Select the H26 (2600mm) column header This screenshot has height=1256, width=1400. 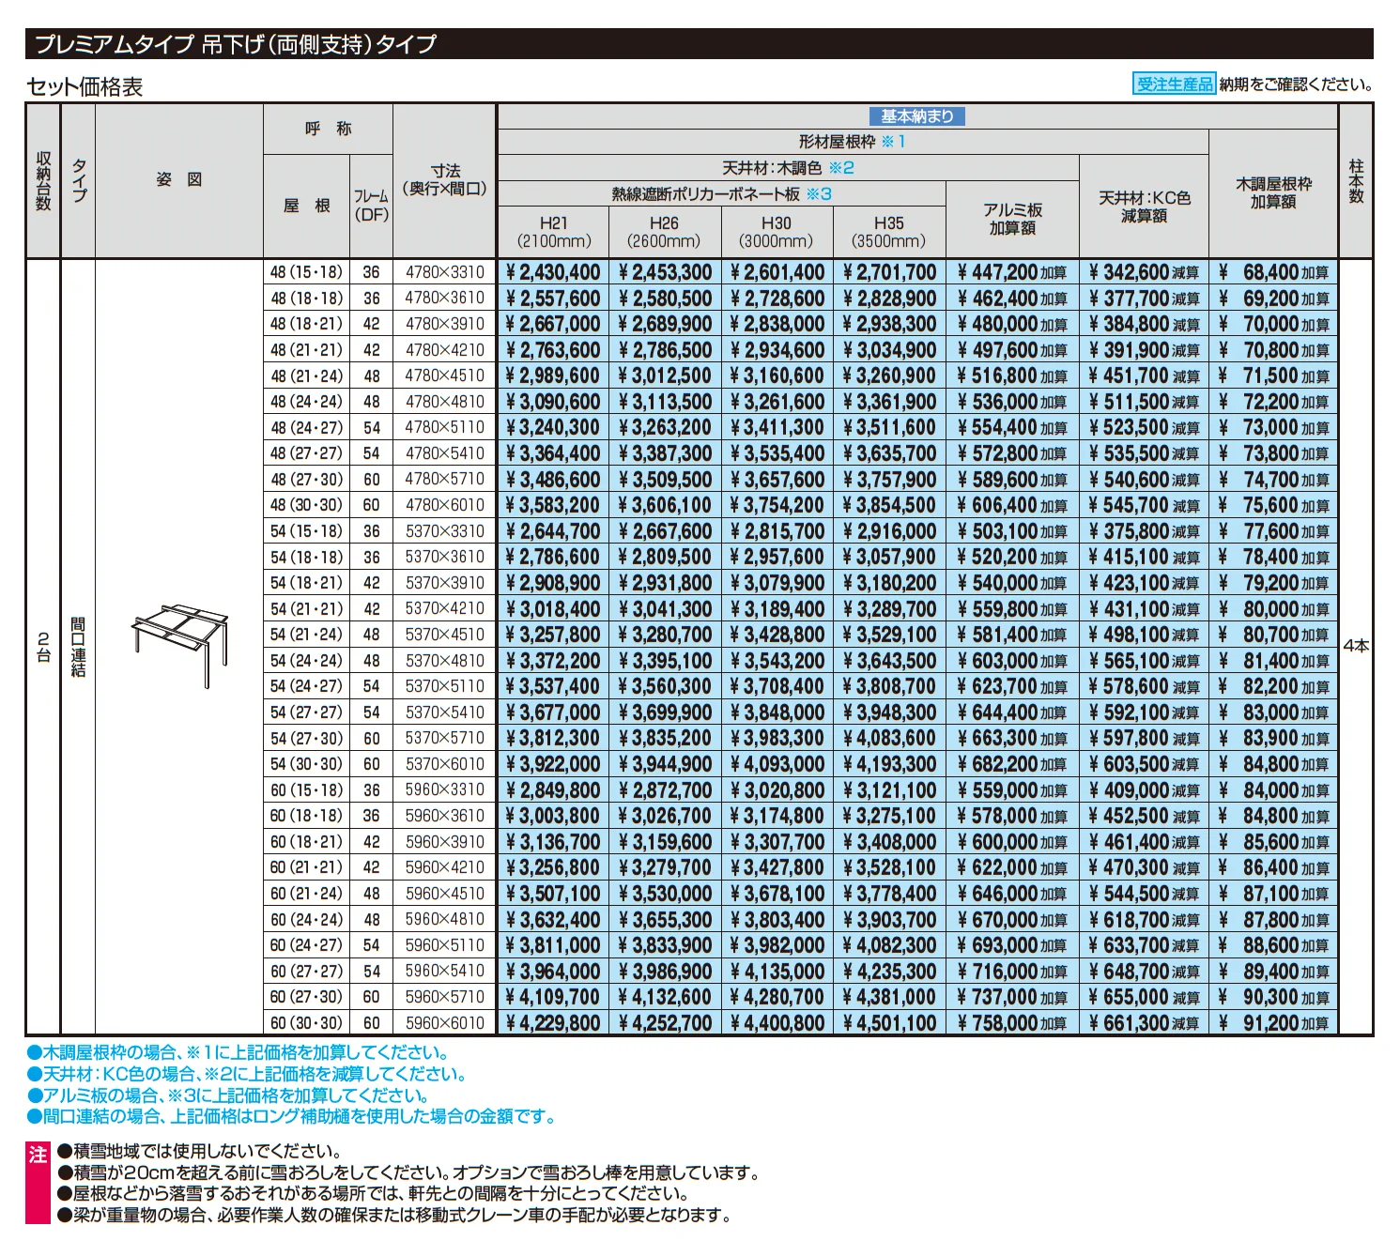[664, 232]
